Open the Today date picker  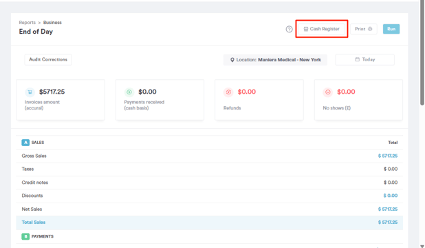point(365,59)
